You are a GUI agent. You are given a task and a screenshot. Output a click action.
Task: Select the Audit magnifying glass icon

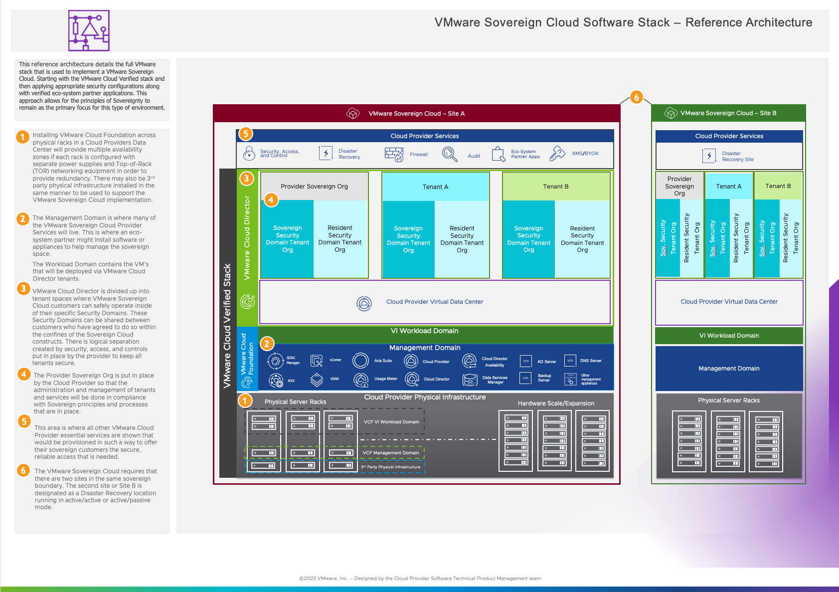point(449,154)
